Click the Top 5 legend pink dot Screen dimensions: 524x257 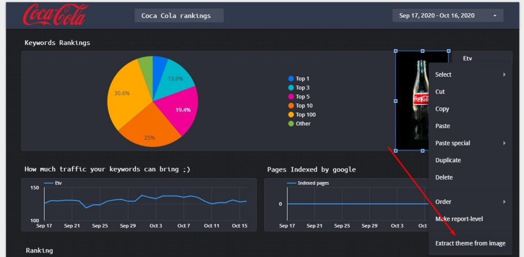(291, 97)
